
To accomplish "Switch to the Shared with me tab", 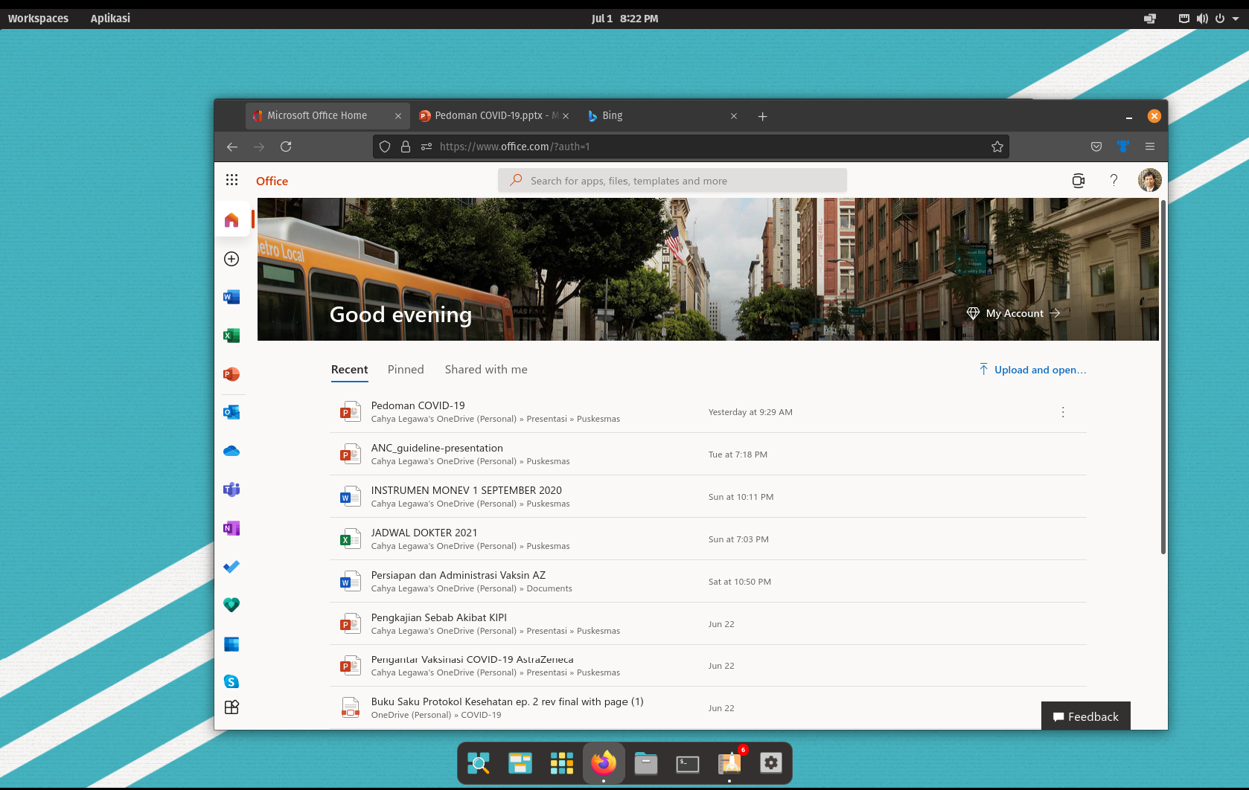I will tap(486, 370).
